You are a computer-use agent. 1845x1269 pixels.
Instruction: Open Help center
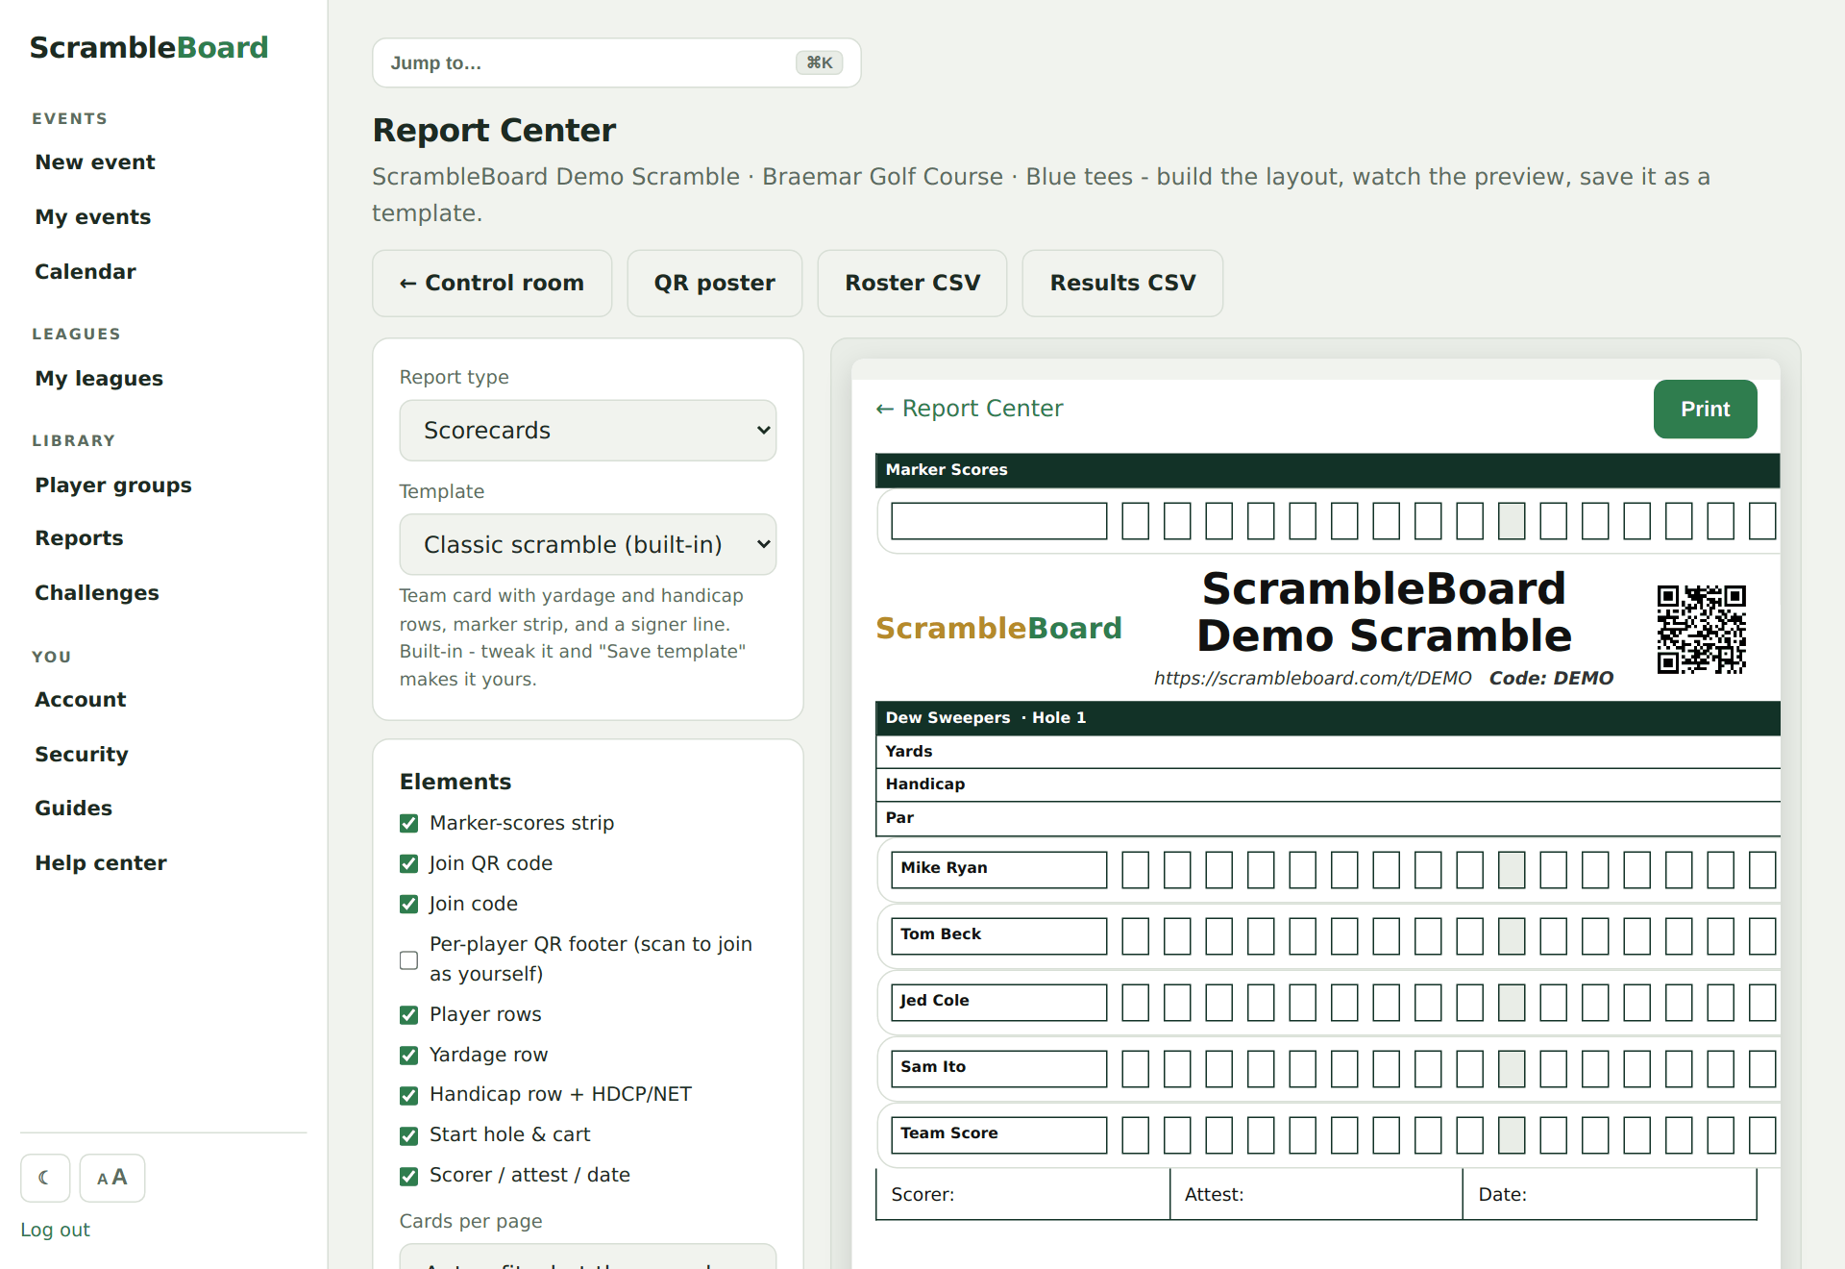click(101, 863)
